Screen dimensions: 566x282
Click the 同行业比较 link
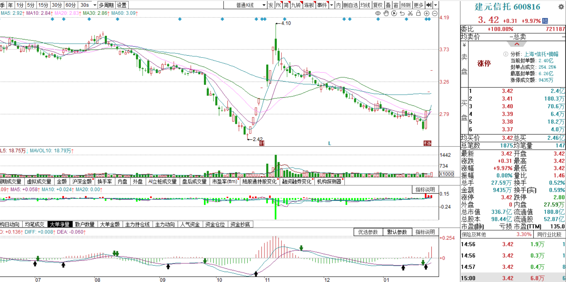tap(549, 234)
